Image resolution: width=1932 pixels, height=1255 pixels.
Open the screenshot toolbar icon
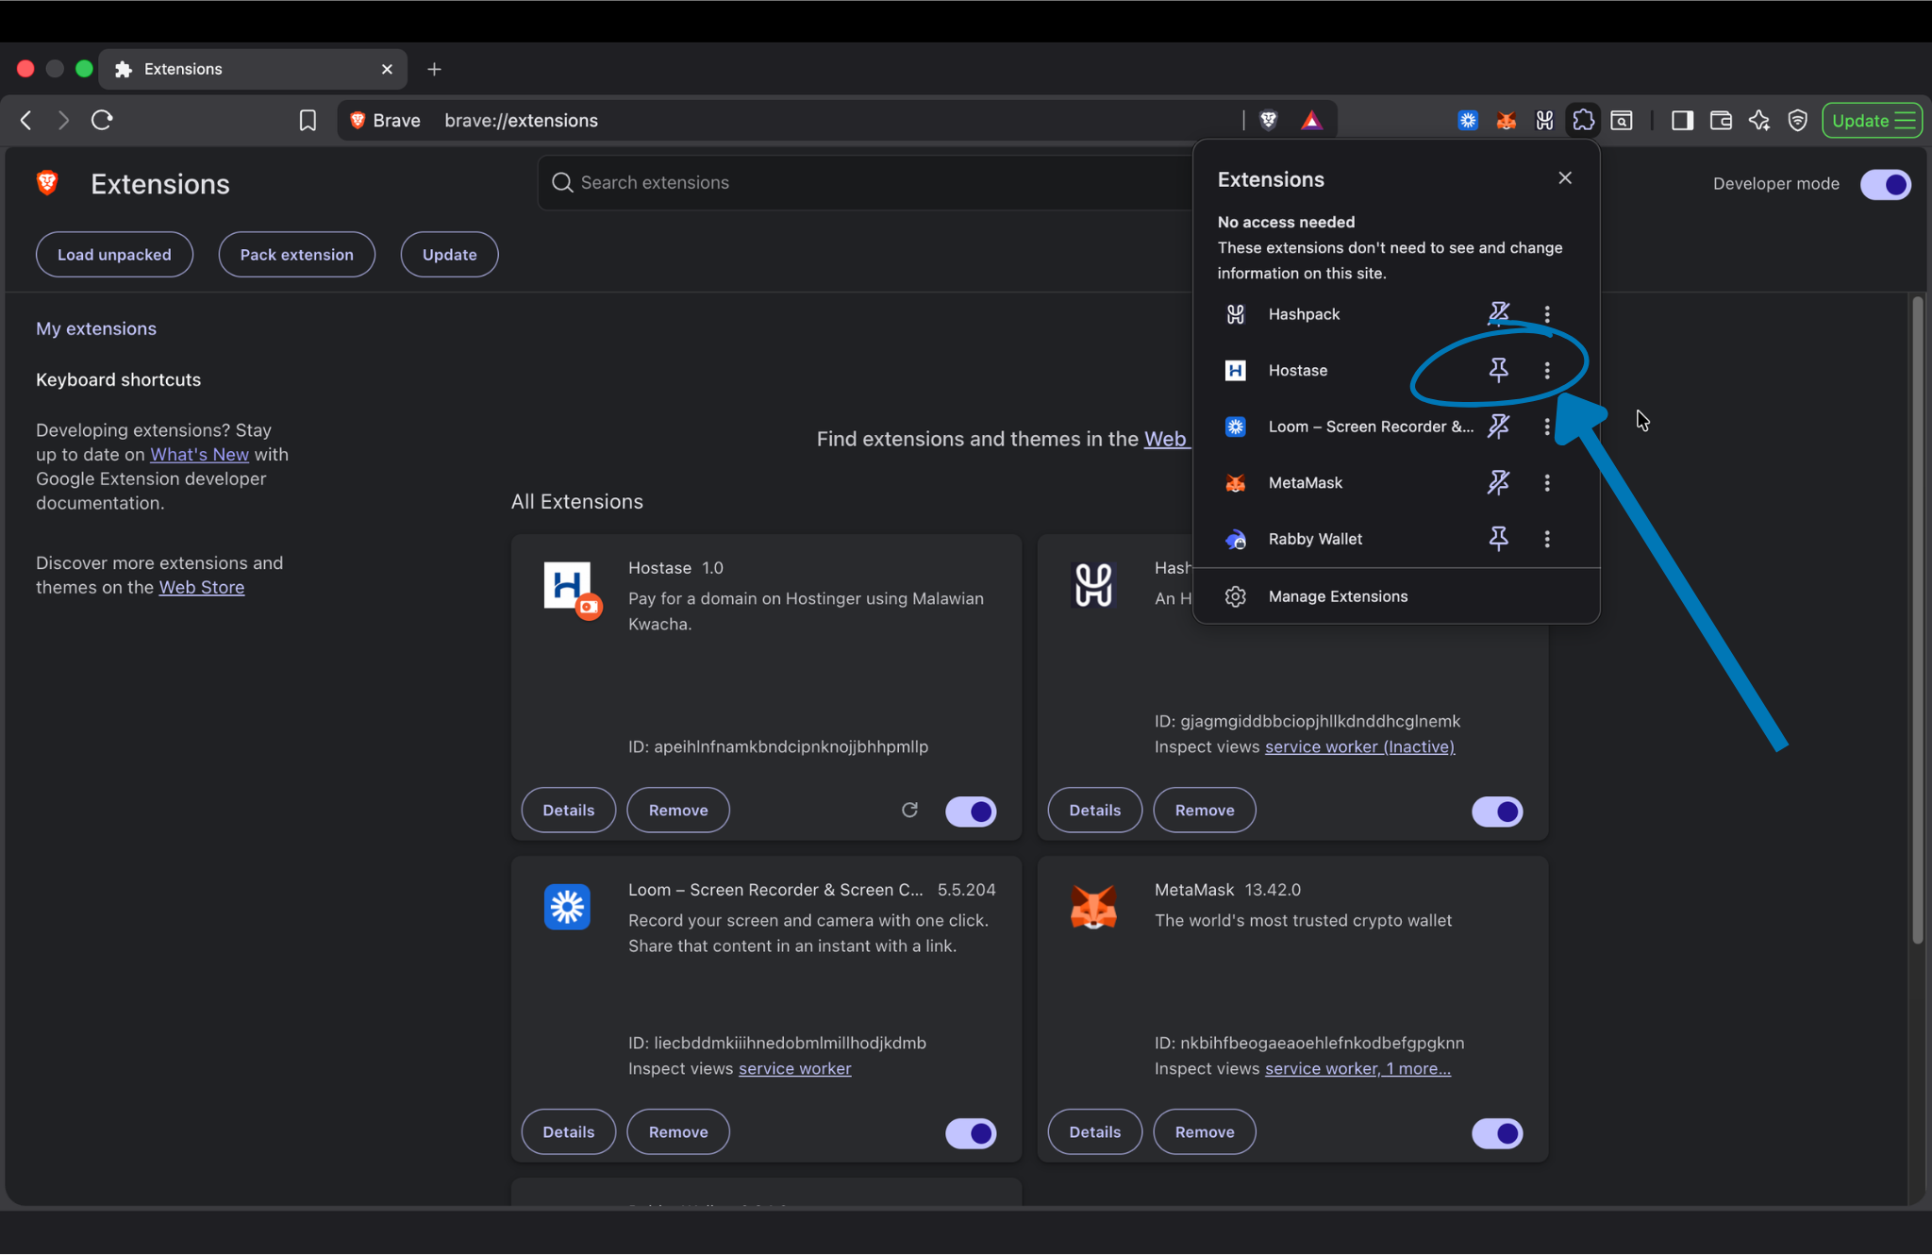tap(1622, 120)
